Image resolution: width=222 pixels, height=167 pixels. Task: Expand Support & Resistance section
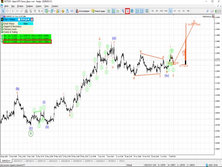[2, 26]
